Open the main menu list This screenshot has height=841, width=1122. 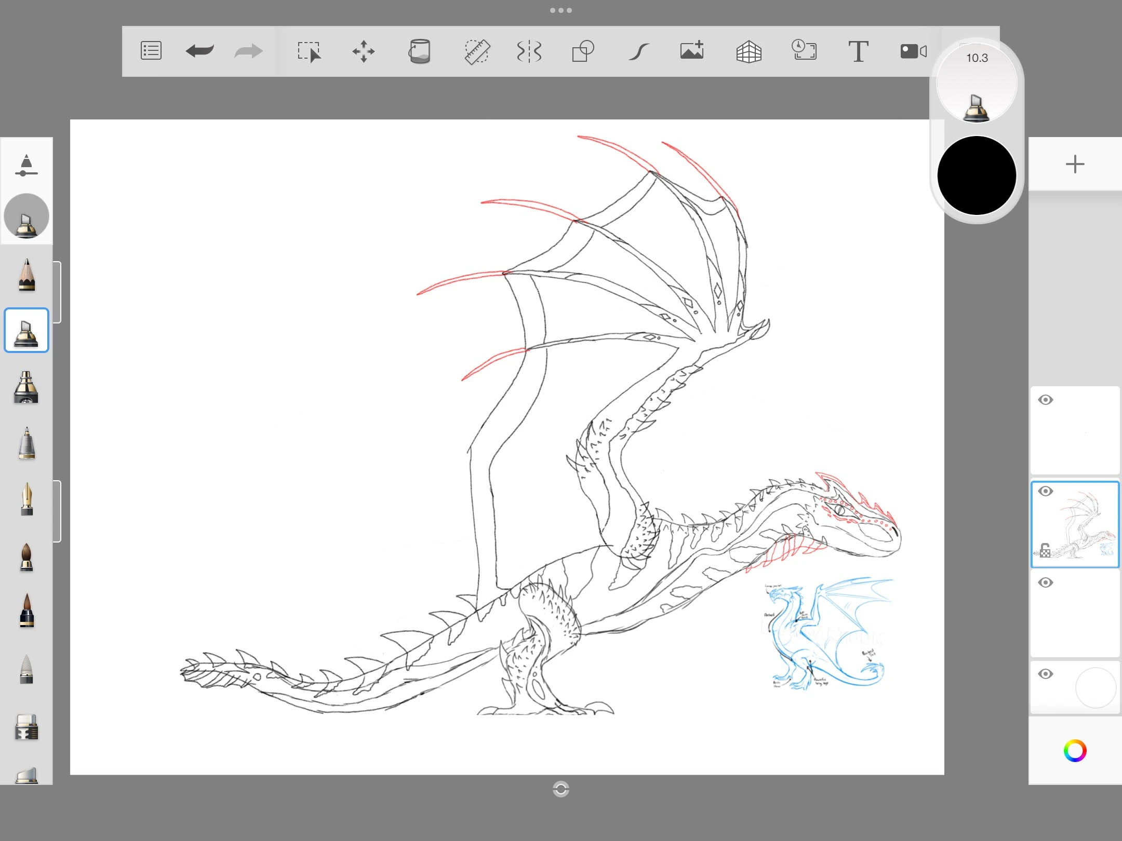point(151,51)
